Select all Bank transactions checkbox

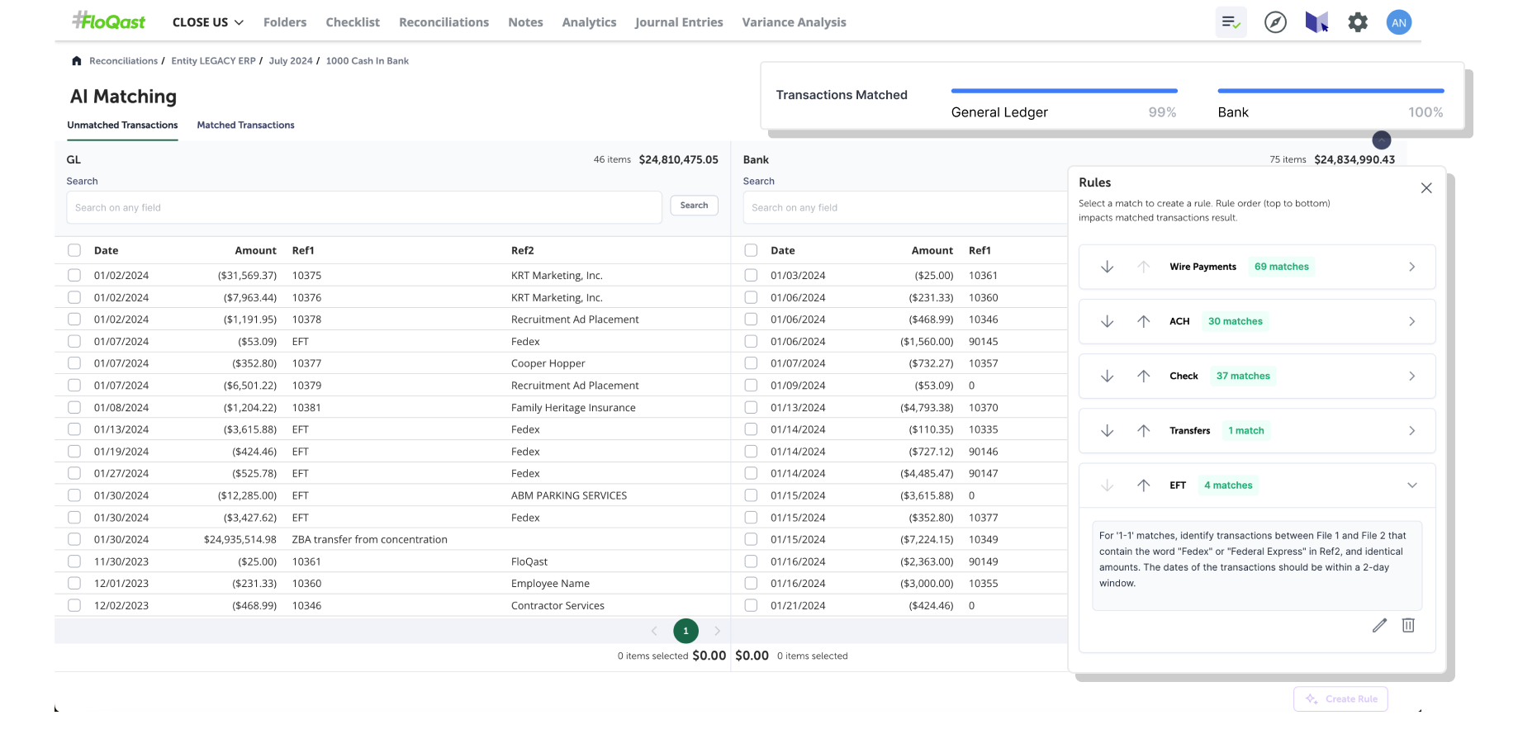pos(751,250)
